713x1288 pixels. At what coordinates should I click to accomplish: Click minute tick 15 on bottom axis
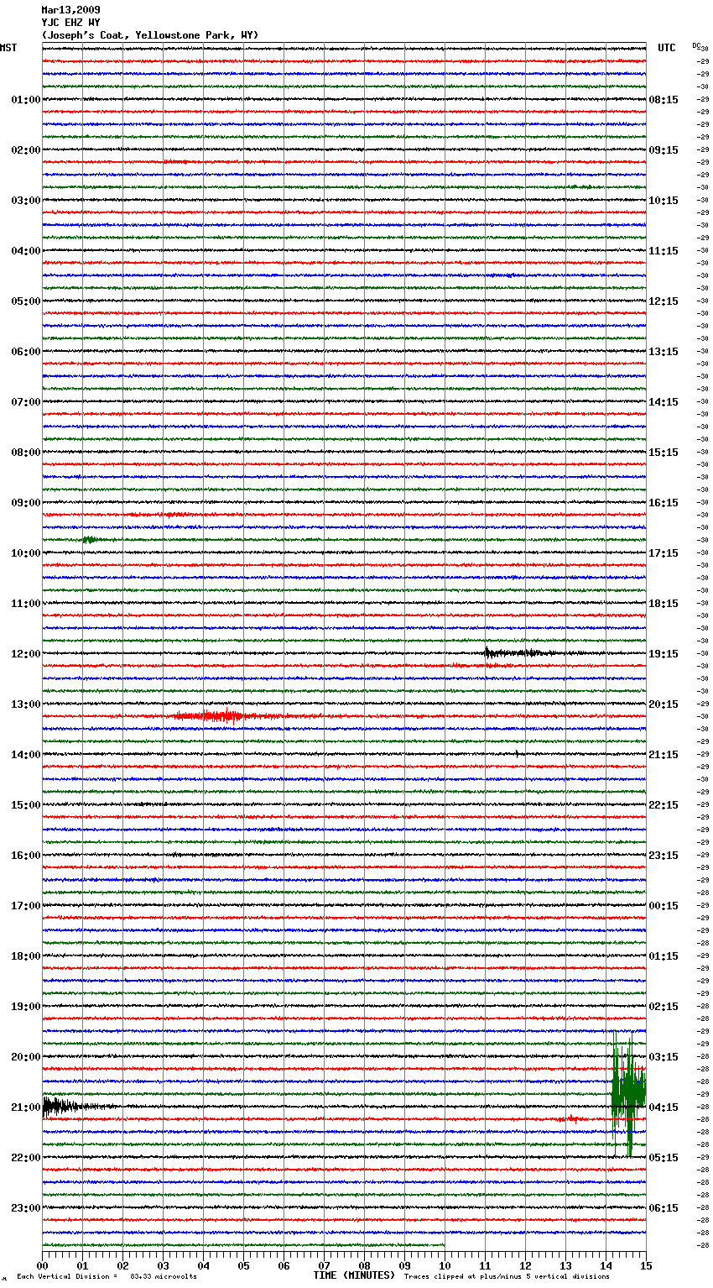646,1265
